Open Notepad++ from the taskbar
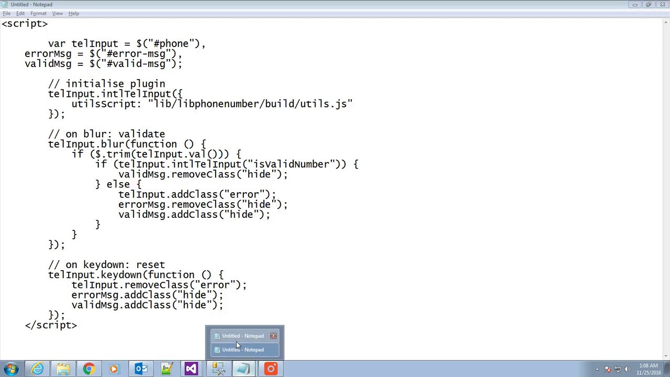670x377 pixels. 166,369
